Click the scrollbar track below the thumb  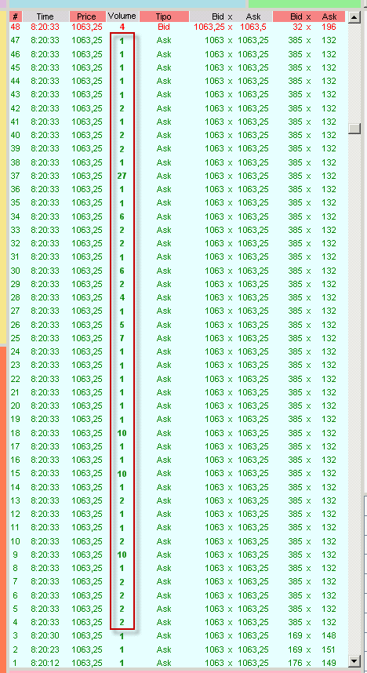(x=354, y=386)
